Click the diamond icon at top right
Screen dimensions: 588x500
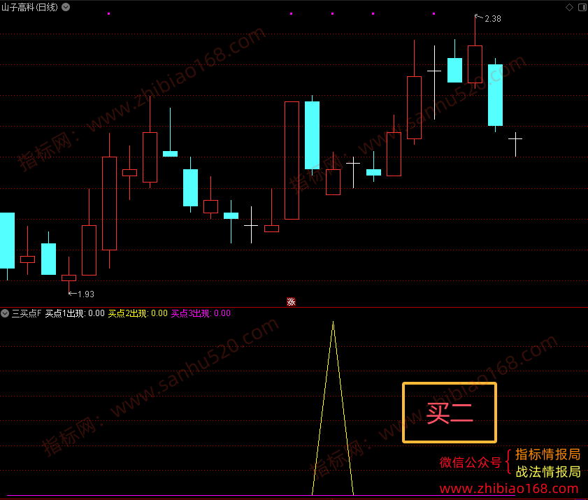click(x=569, y=7)
